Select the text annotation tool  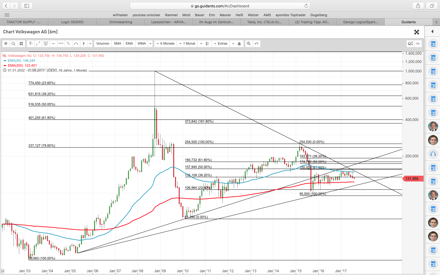point(31,44)
